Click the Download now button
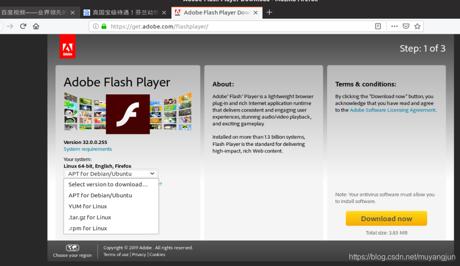Screen dimensions: 460x266 tap(387, 218)
